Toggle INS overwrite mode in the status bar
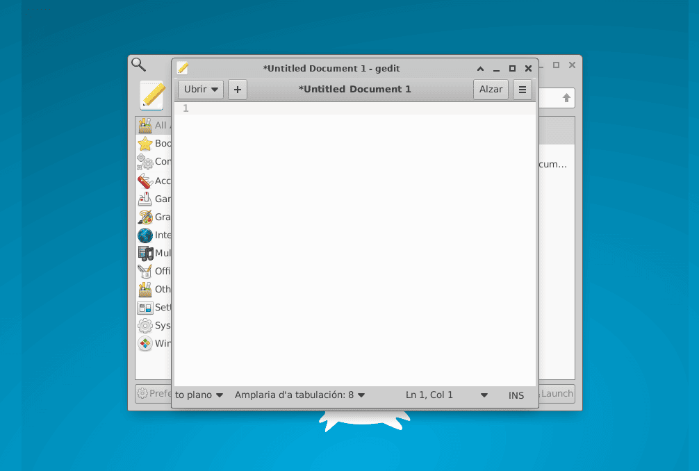 click(516, 395)
